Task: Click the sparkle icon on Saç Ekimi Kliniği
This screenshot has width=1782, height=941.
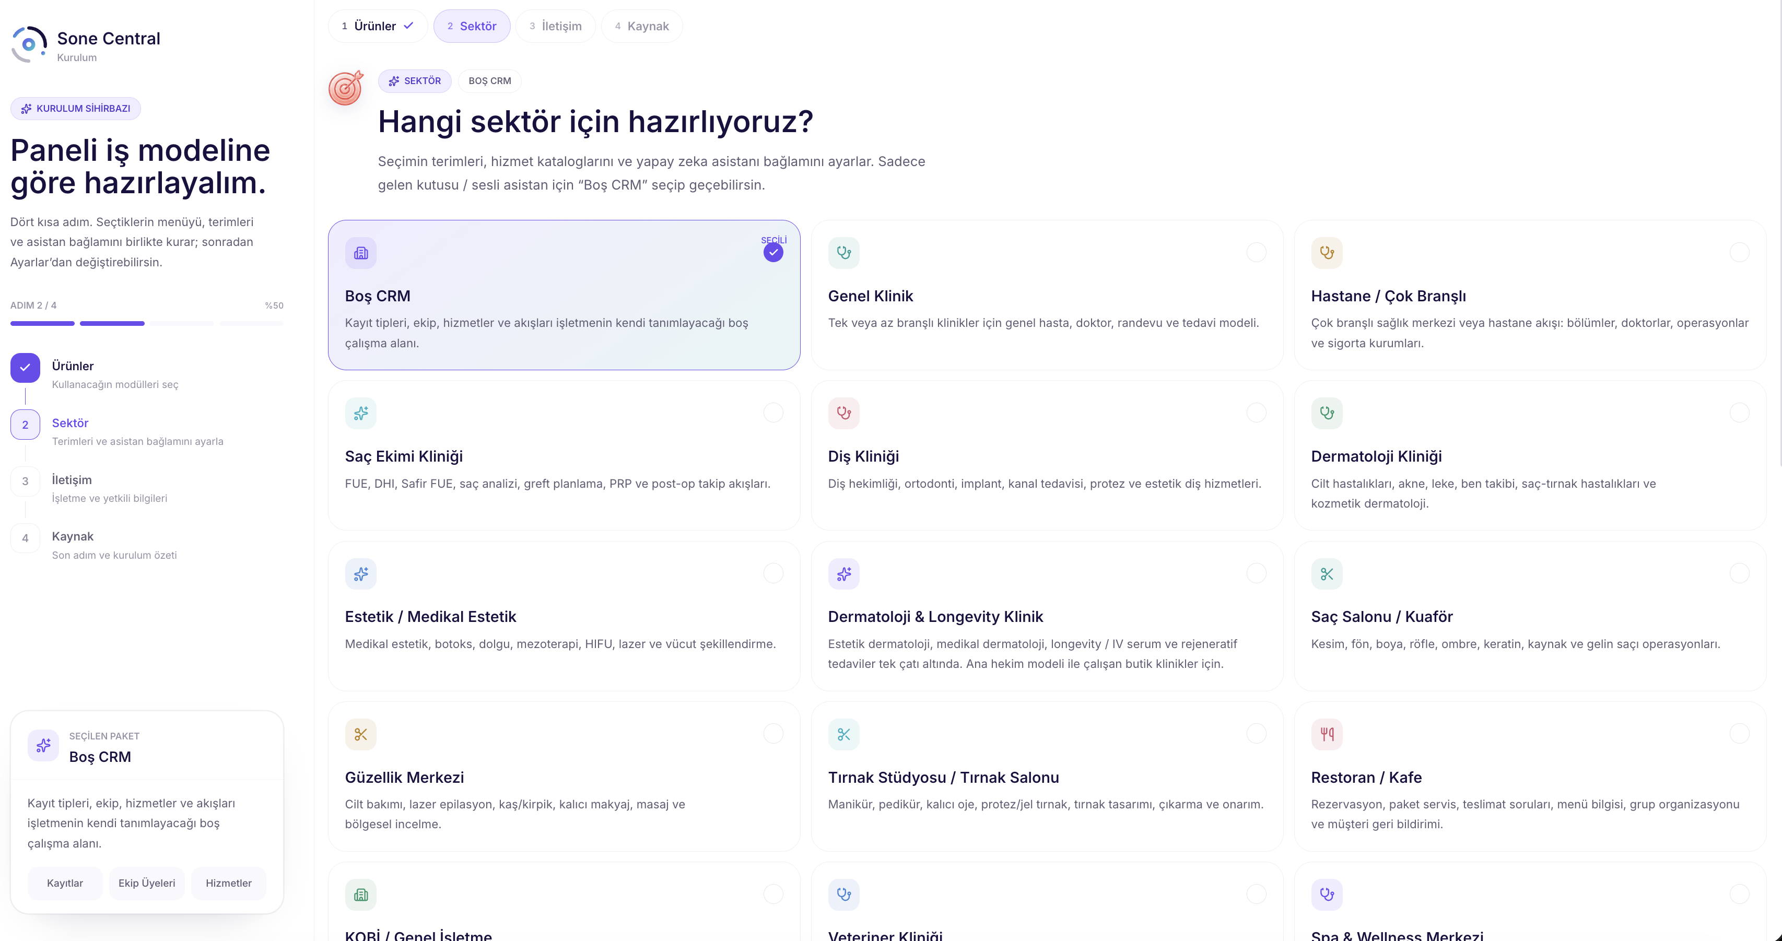Action: 361,414
